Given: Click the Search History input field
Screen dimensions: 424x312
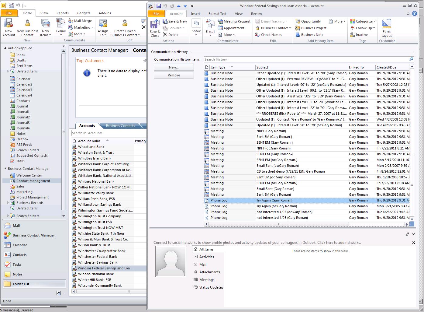Looking at the screenshot, I should coord(306,59).
